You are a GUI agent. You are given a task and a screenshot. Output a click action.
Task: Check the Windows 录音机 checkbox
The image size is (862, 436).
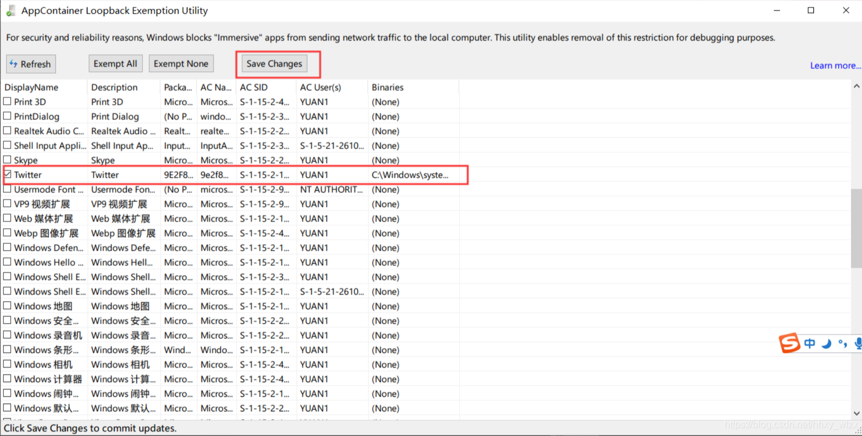[x=7, y=335]
